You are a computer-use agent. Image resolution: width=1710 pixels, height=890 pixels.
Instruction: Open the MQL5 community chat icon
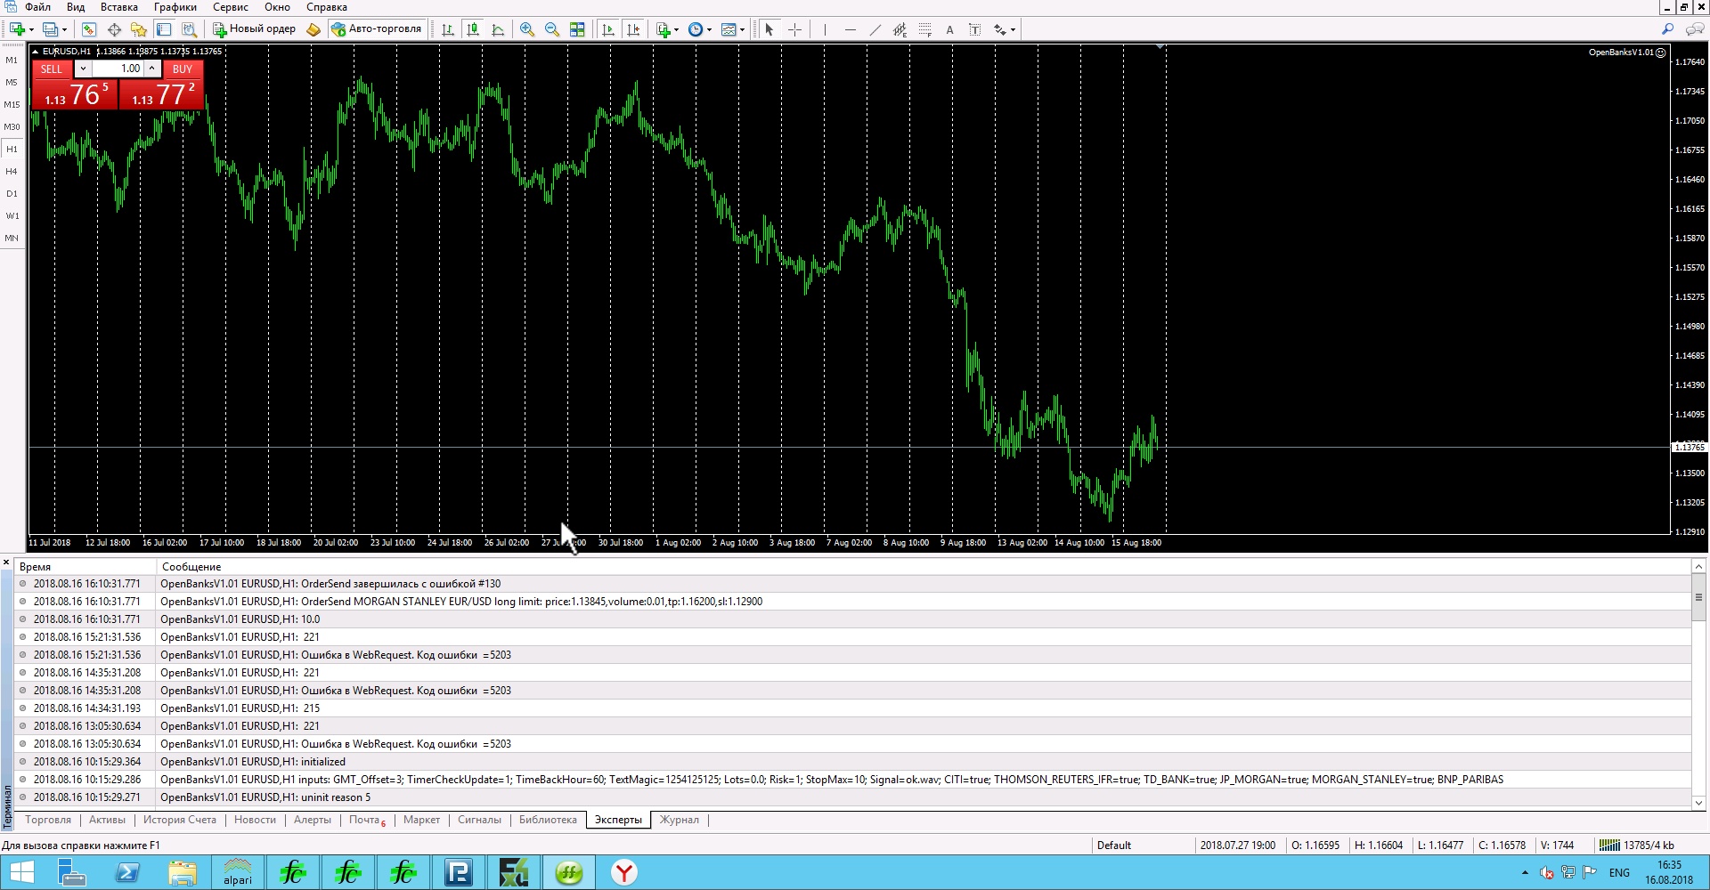[1694, 29]
